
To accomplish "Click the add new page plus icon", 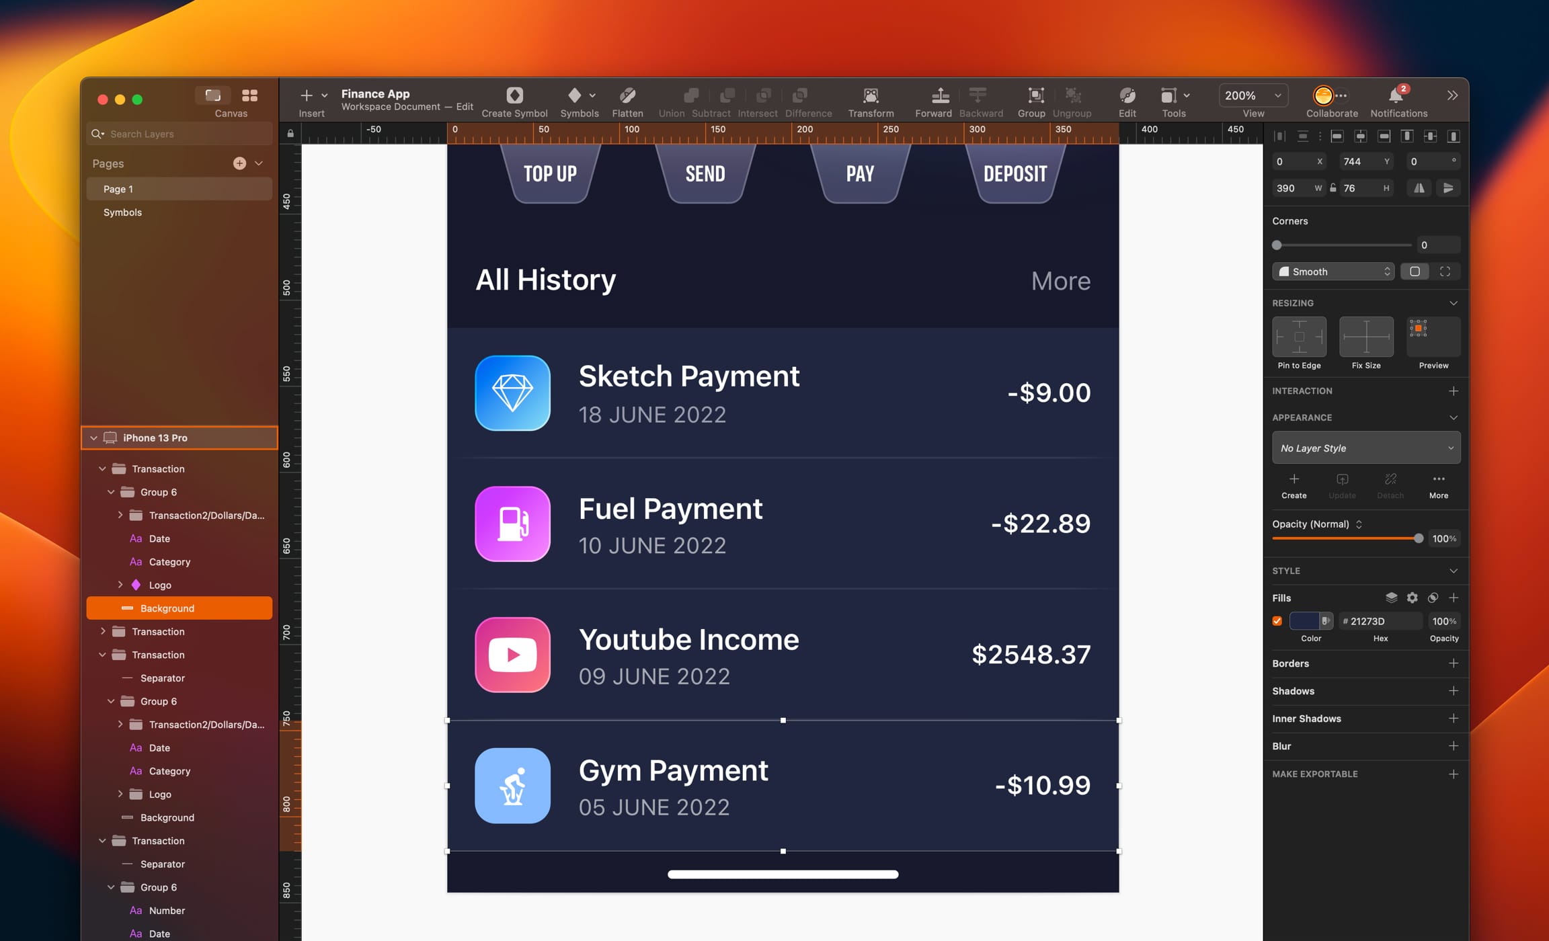I will (239, 163).
